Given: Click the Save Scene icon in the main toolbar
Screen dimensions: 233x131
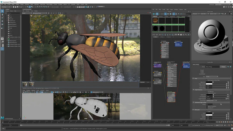Looking at the screenshot, I should pyautogui.click(x=18, y=7).
